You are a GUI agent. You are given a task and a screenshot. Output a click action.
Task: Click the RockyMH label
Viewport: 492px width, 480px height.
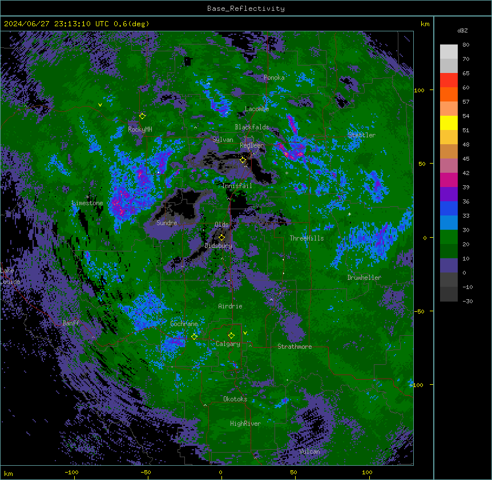coord(140,129)
